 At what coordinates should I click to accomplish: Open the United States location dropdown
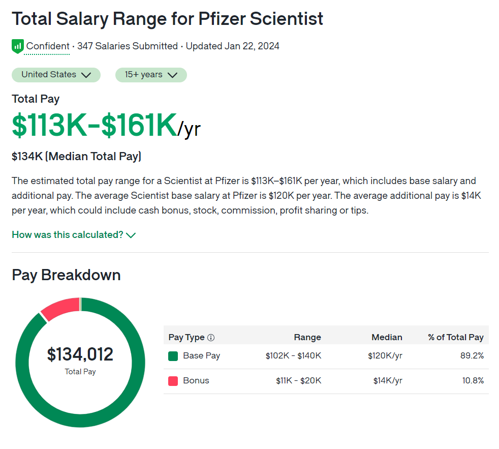click(x=56, y=75)
